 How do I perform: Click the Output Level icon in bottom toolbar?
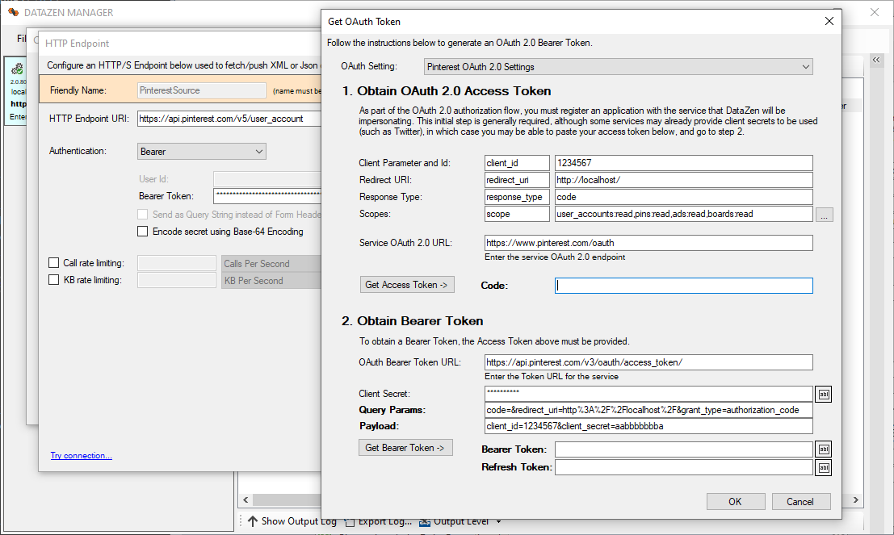[x=425, y=520]
